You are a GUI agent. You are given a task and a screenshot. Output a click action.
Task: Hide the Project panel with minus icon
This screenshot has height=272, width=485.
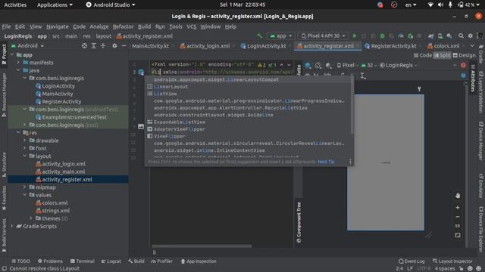coord(124,45)
